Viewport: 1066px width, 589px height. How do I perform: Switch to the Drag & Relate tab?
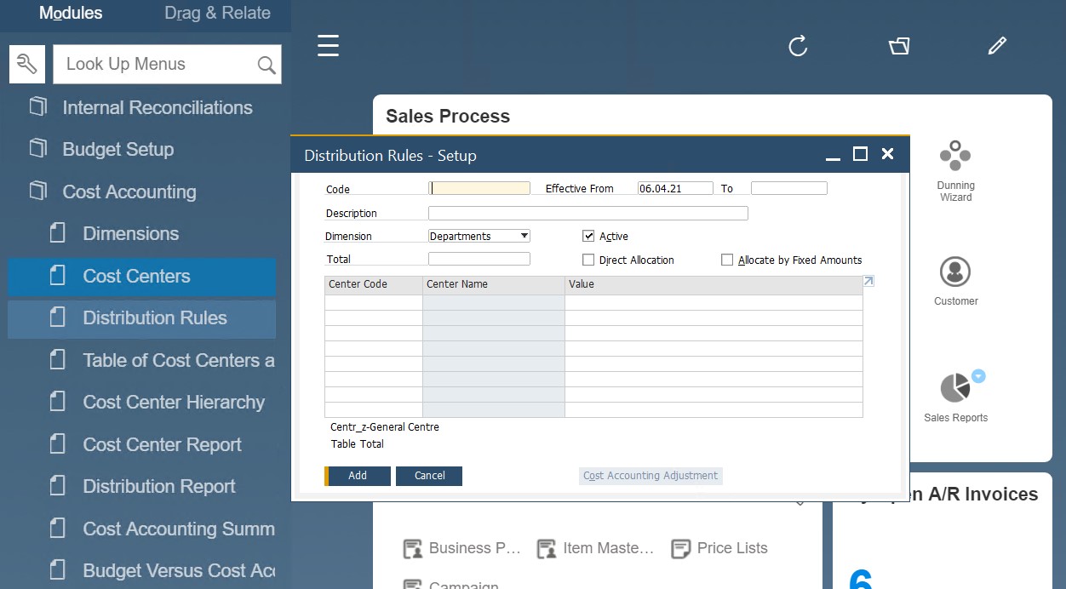point(217,13)
